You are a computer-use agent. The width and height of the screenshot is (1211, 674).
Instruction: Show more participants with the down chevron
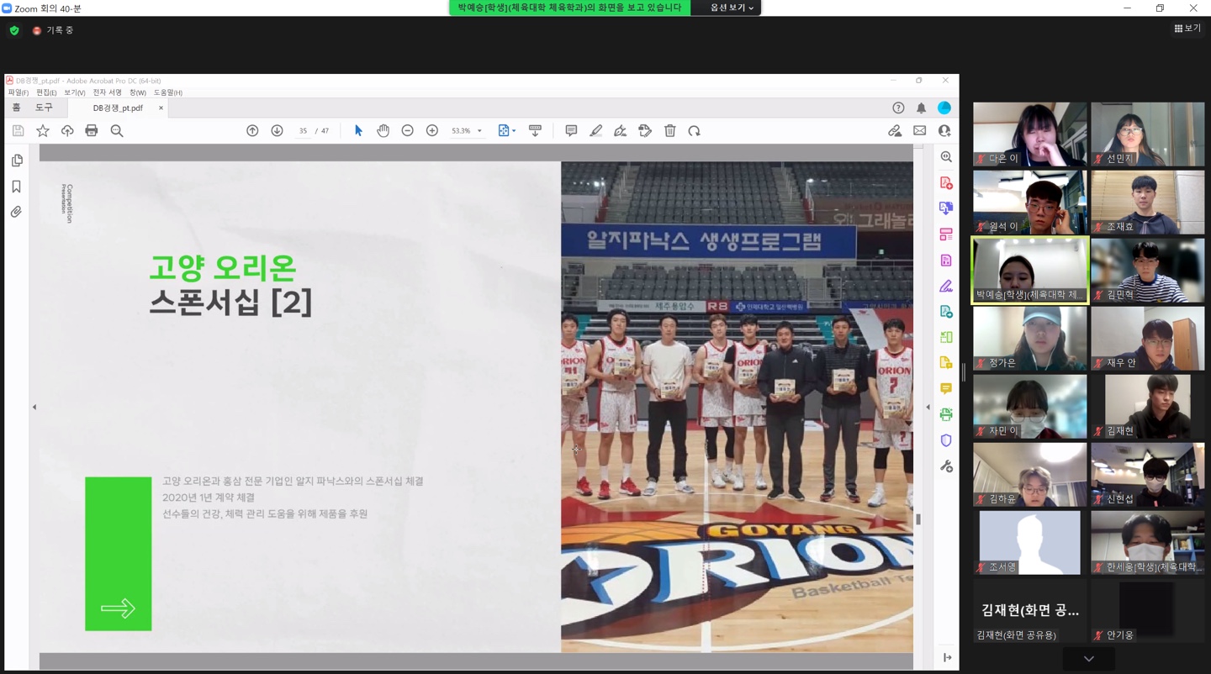(x=1089, y=659)
